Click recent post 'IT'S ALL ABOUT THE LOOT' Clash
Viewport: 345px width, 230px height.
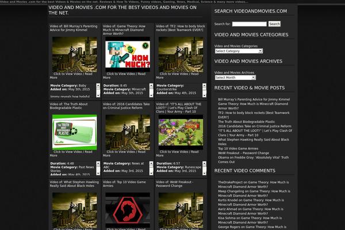(255, 133)
